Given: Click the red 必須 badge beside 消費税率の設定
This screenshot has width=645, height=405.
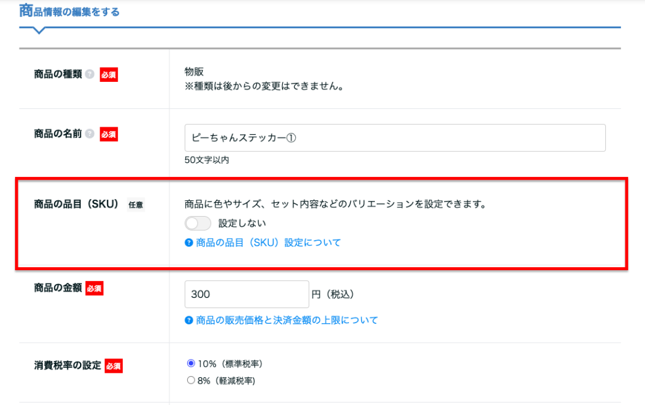Looking at the screenshot, I should tap(113, 366).
